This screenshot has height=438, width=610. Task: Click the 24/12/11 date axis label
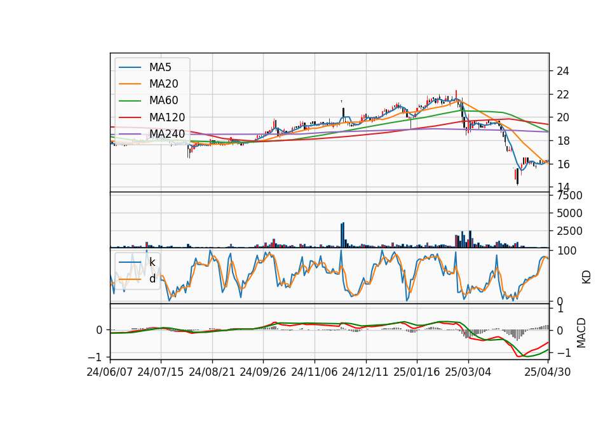click(365, 372)
